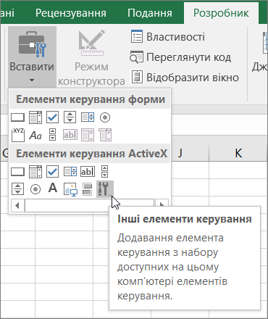
Task: Insert form control Scroll Bar
Action: pyautogui.click(x=53, y=135)
